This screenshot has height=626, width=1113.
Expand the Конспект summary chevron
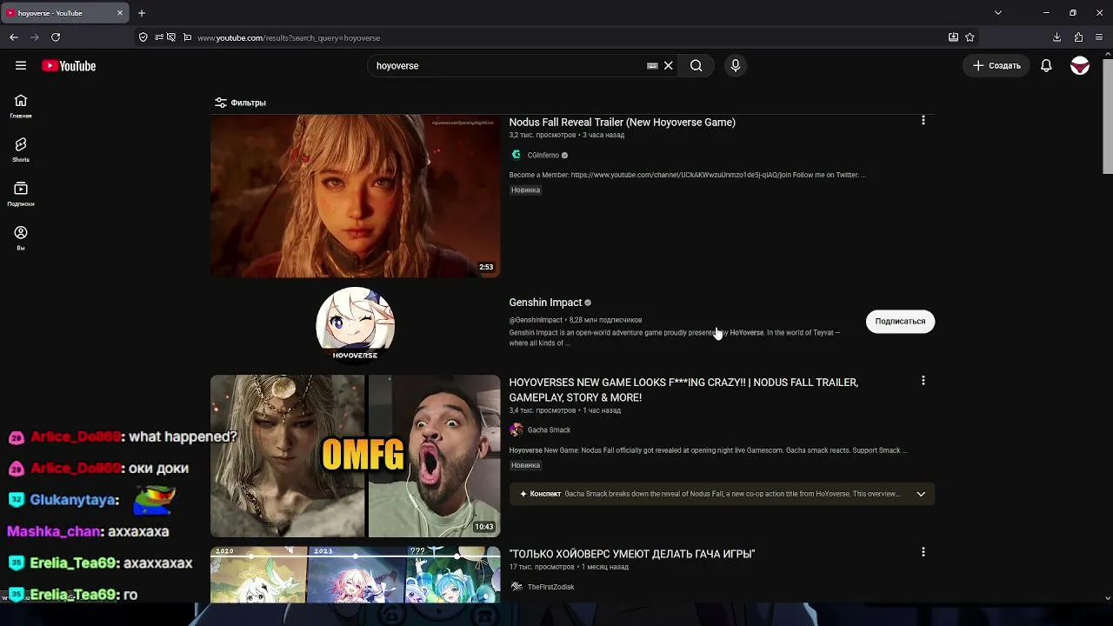click(x=921, y=494)
